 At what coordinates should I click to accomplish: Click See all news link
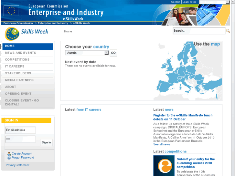pyautogui.click(x=162, y=144)
